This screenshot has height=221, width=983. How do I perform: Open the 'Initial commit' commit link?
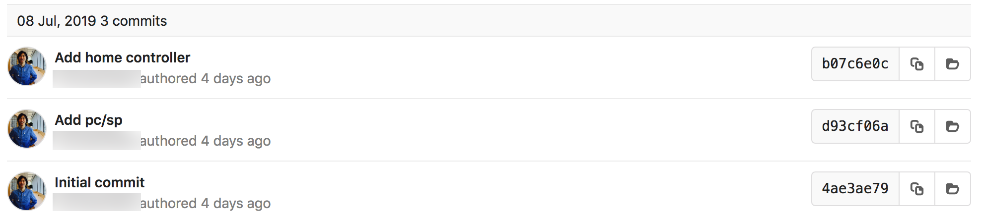point(99,182)
